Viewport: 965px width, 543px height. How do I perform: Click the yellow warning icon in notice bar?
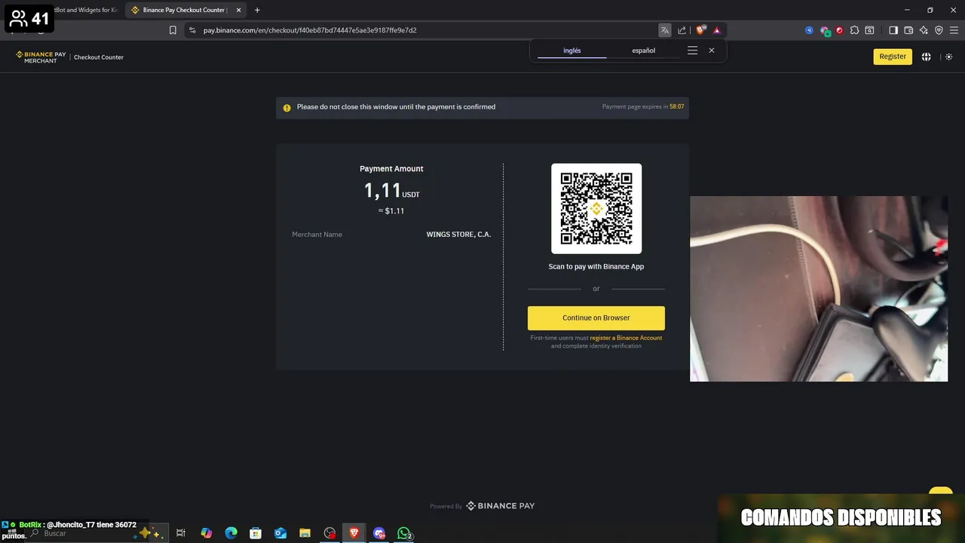tap(286, 108)
